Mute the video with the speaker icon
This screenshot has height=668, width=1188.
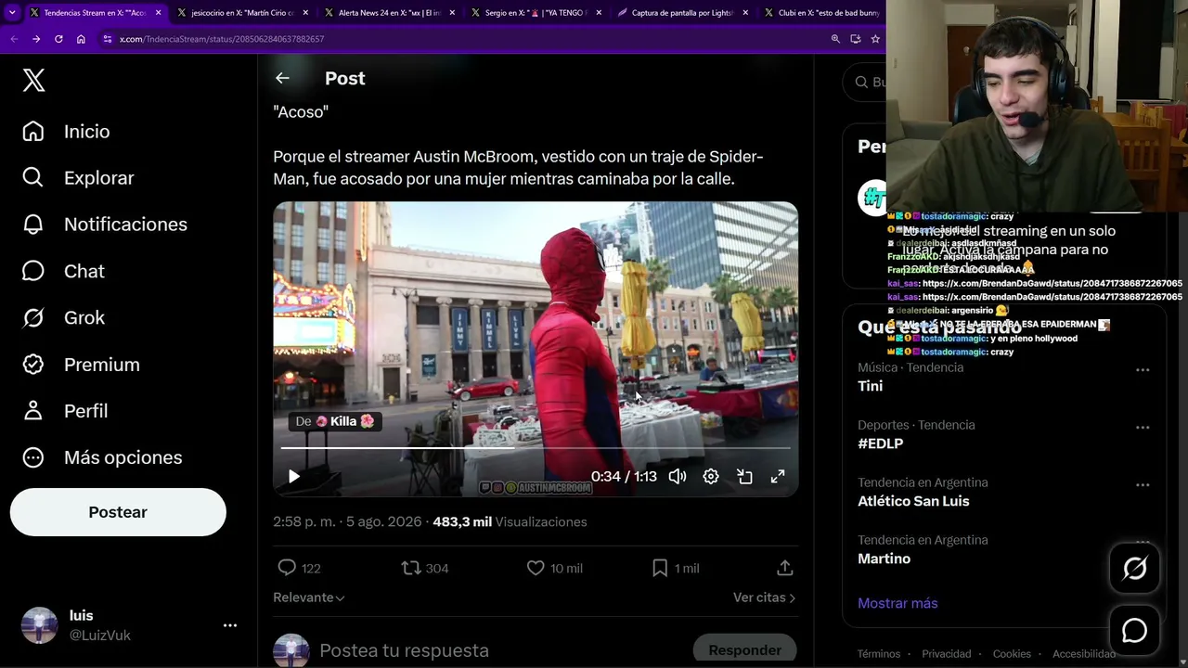tap(678, 477)
